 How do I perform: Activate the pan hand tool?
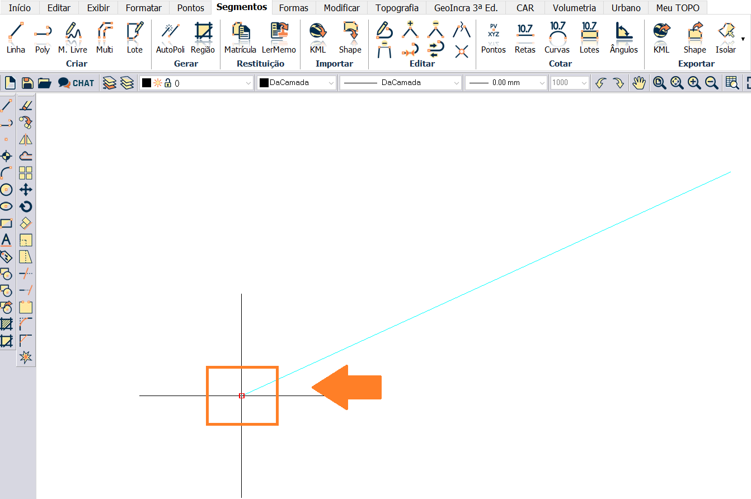[x=639, y=83]
